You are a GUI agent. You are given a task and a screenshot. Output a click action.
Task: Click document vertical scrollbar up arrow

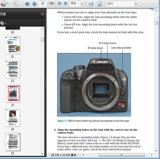click(x=156, y=10)
